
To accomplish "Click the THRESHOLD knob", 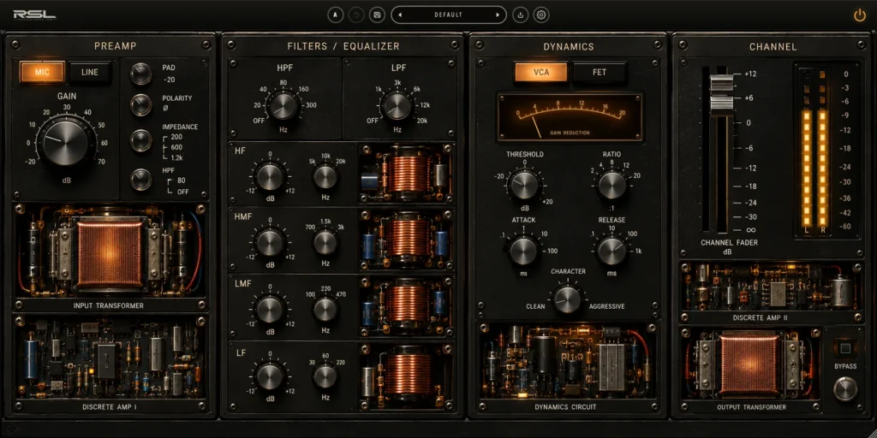I will pyautogui.click(x=524, y=185).
